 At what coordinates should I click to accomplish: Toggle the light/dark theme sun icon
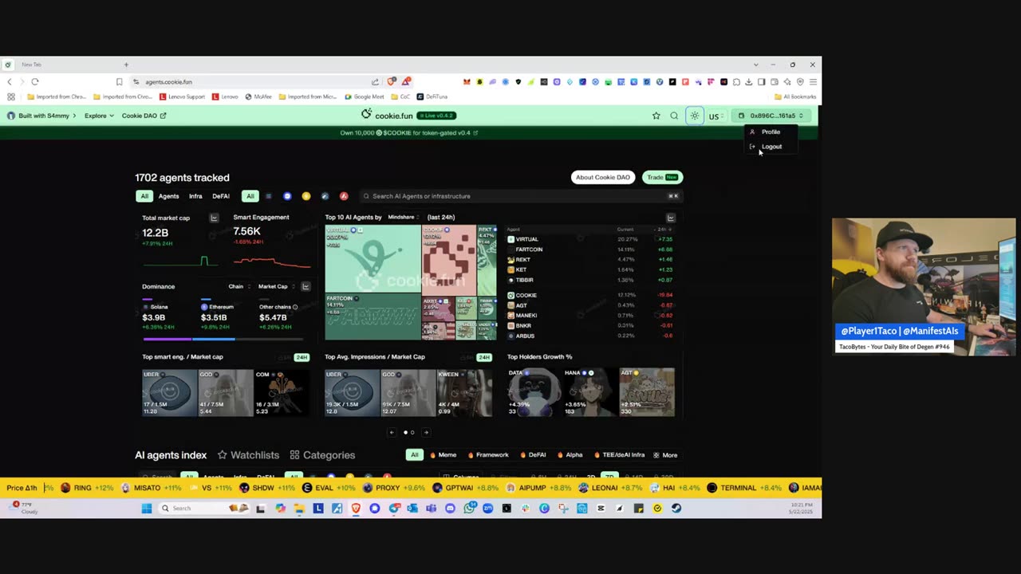pos(695,116)
